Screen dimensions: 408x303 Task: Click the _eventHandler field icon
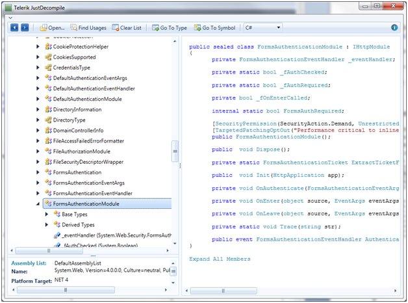click(57, 235)
